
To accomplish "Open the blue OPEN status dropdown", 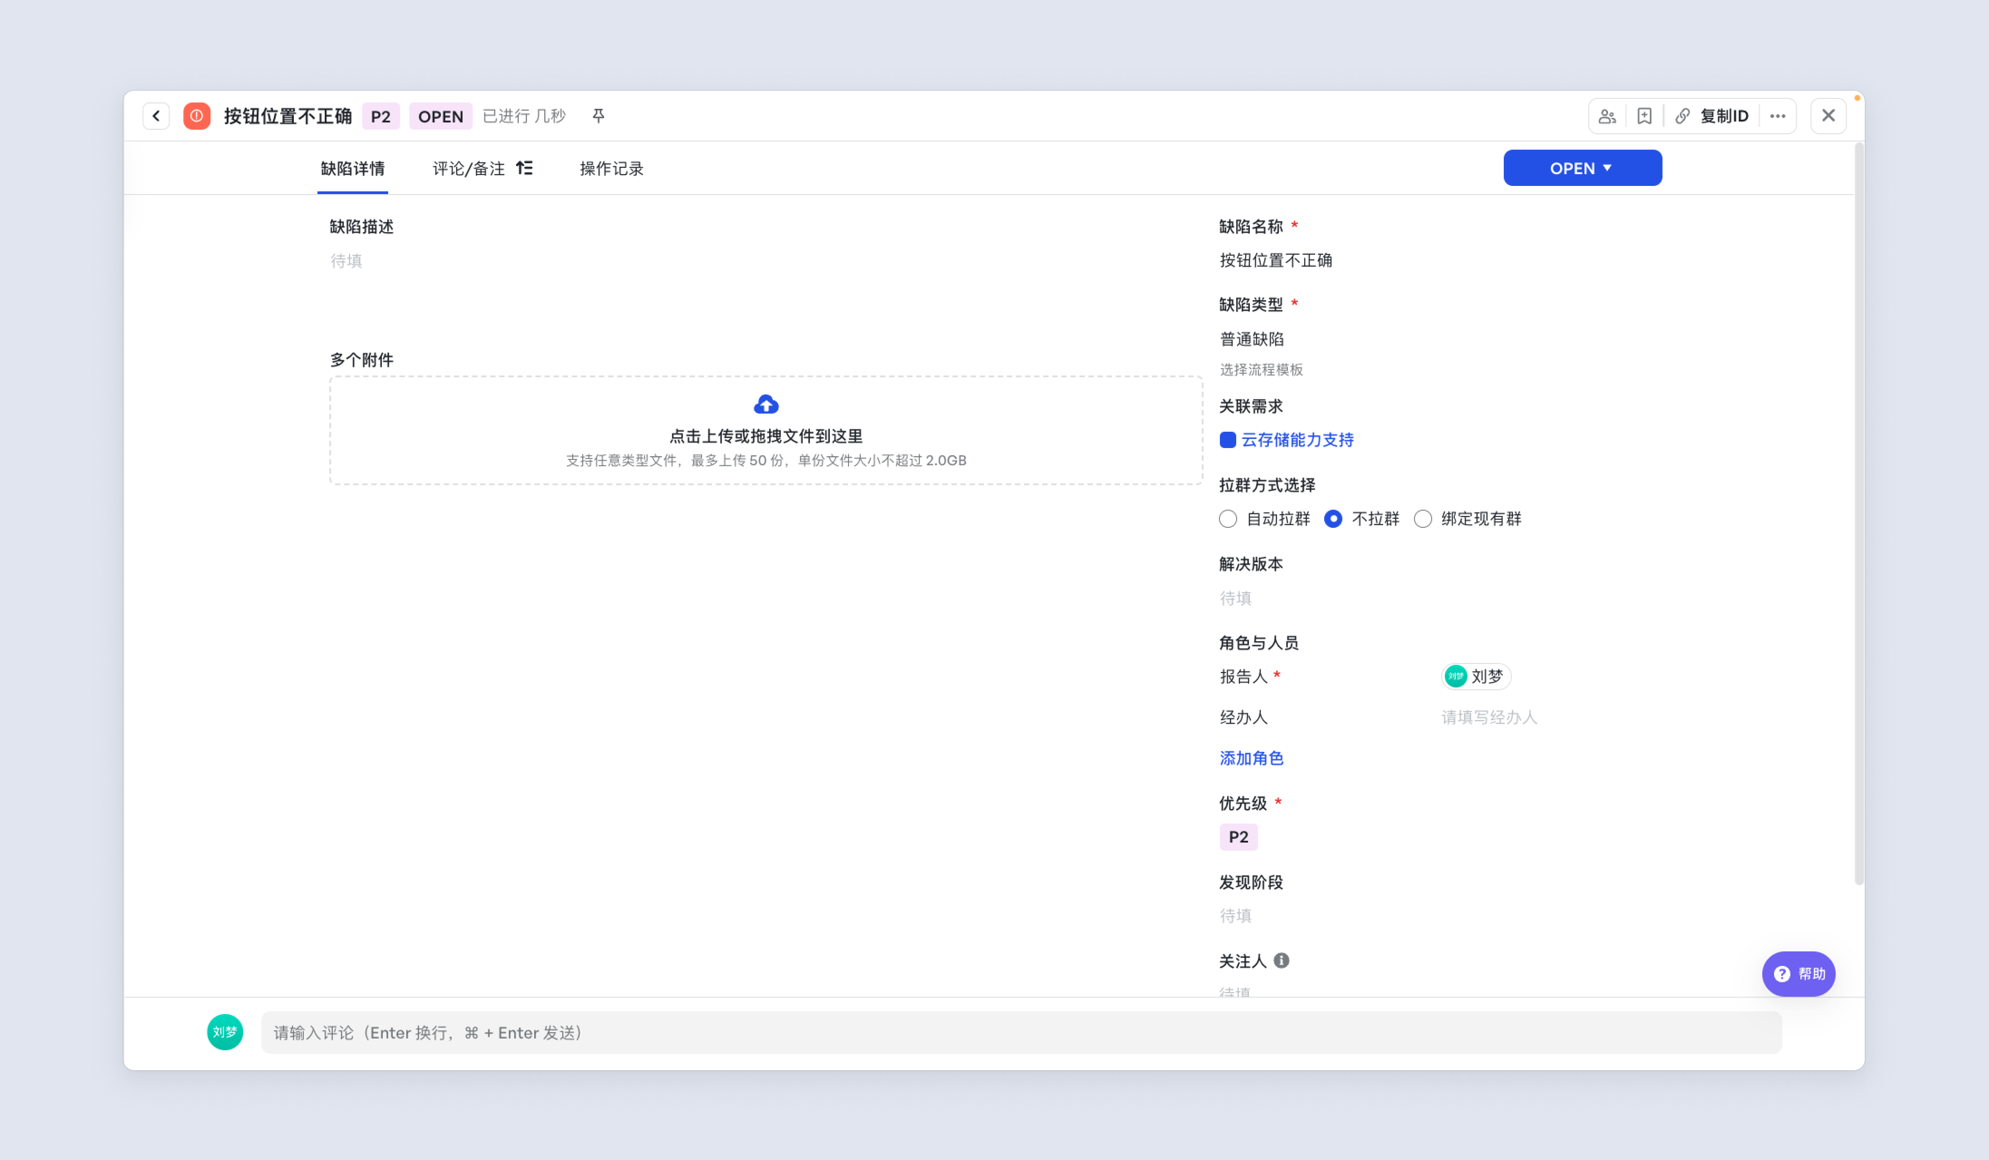I will (1582, 168).
